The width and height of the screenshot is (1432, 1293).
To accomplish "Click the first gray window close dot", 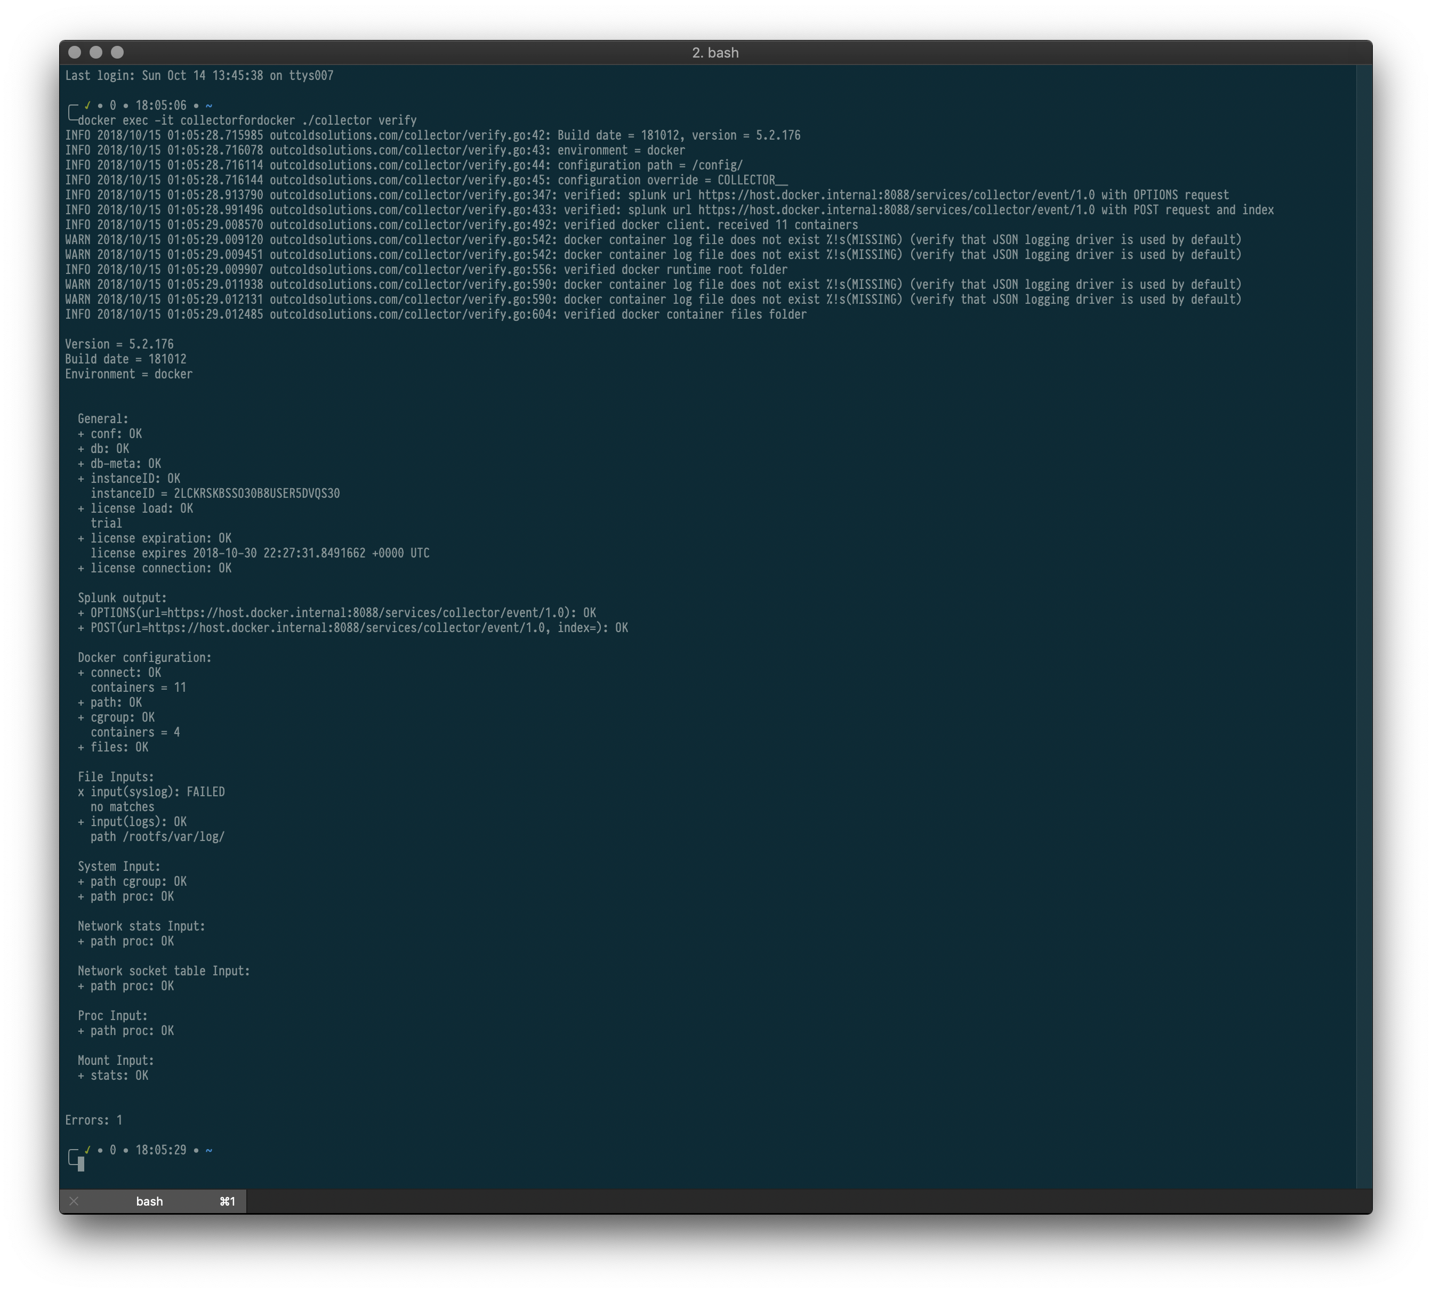I will tap(75, 52).
